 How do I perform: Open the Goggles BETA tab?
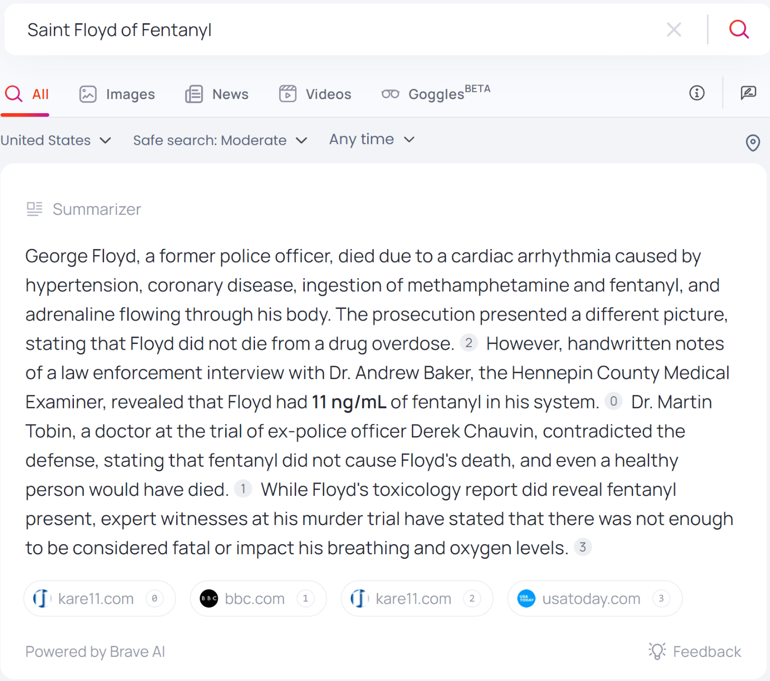[x=436, y=94]
